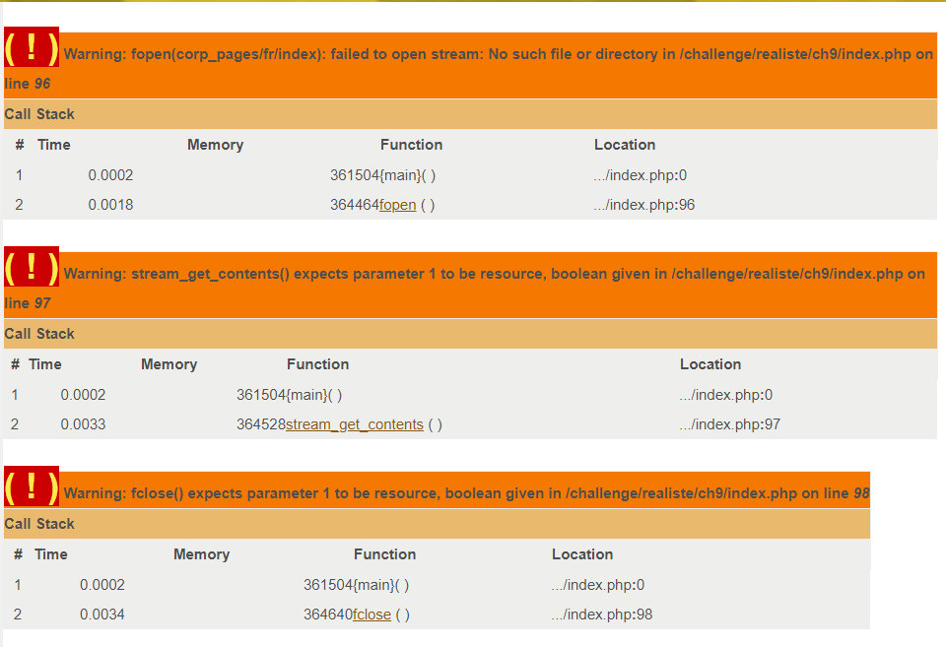Viewport: 946px width, 647px height.
Task: Click the Memory column header in the first table
Action: (216, 145)
